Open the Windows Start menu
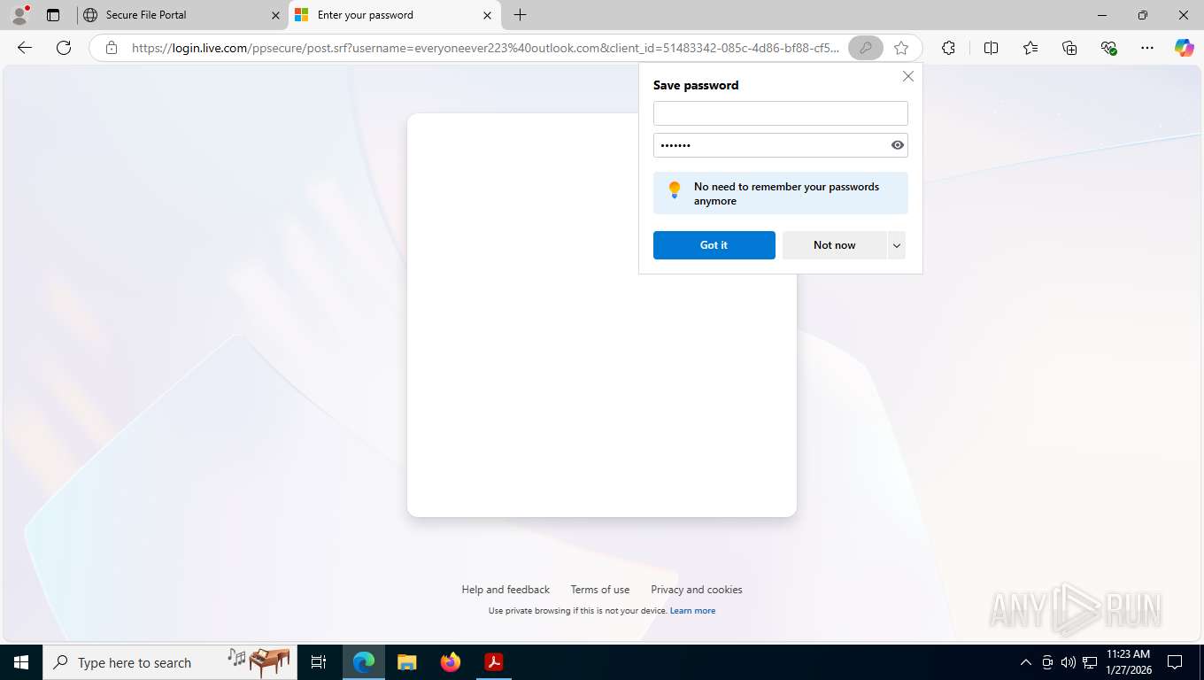Image resolution: width=1204 pixels, height=680 pixels. (21, 662)
